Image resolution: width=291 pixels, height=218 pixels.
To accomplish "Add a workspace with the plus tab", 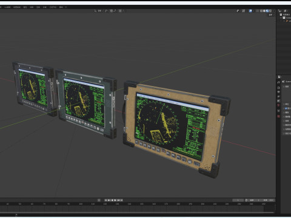I will click(66, 7).
